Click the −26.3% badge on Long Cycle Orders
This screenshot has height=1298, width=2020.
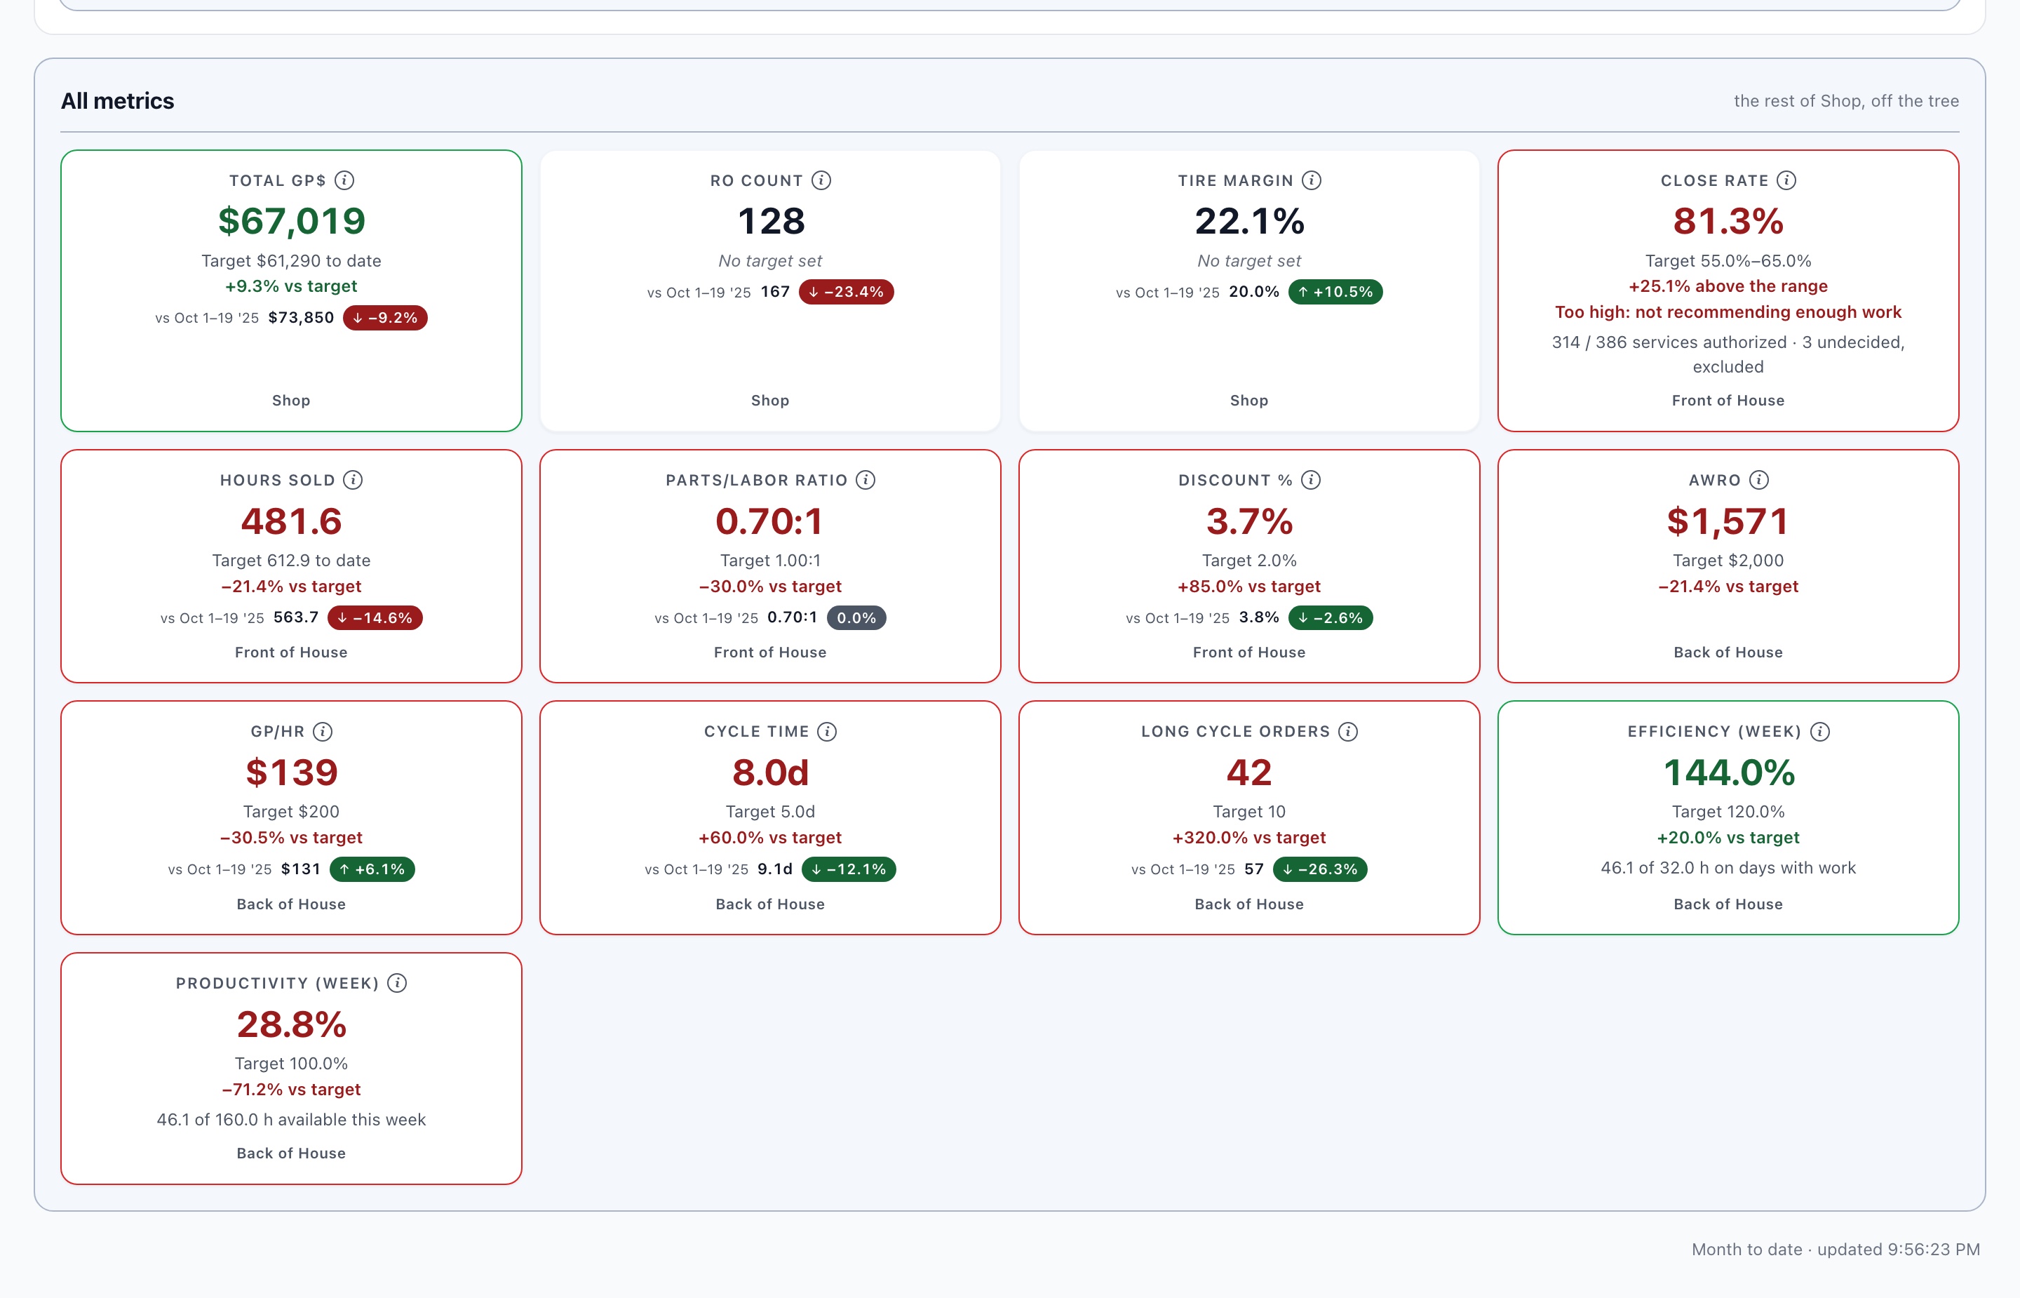(1320, 869)
